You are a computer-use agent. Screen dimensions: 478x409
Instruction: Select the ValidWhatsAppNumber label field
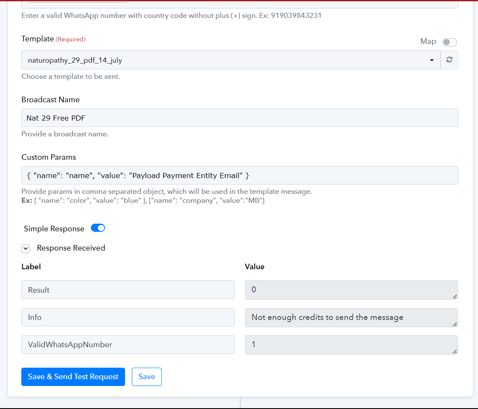(128, 345)
